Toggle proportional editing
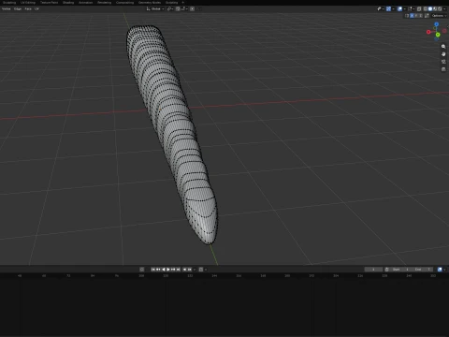Viewport: 449px width, 337px height. click(192, 8)
